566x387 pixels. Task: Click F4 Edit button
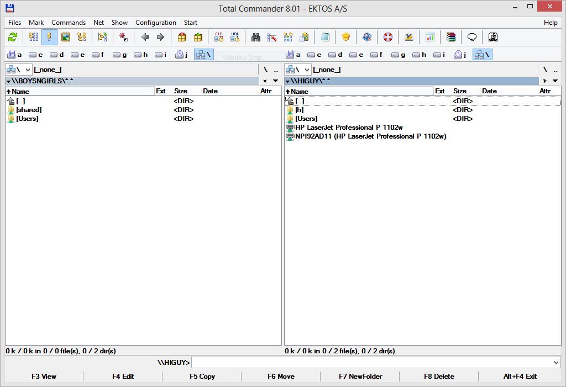click(123, 376)
